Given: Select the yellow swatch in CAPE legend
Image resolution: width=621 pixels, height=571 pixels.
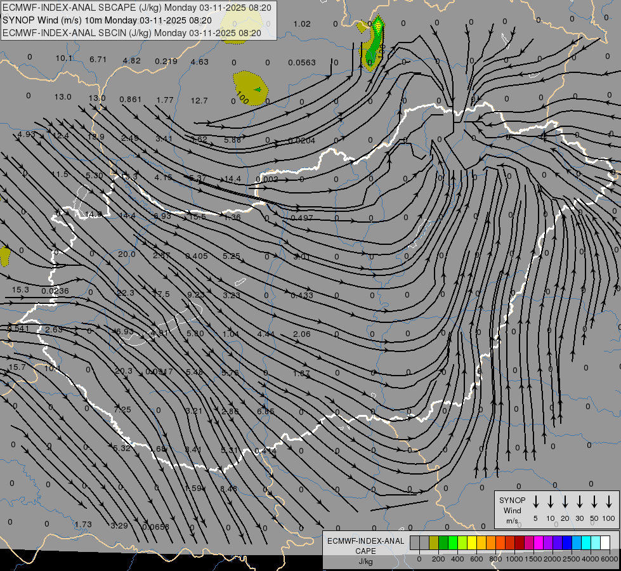Looking at the screenshot, I should 472,543.
